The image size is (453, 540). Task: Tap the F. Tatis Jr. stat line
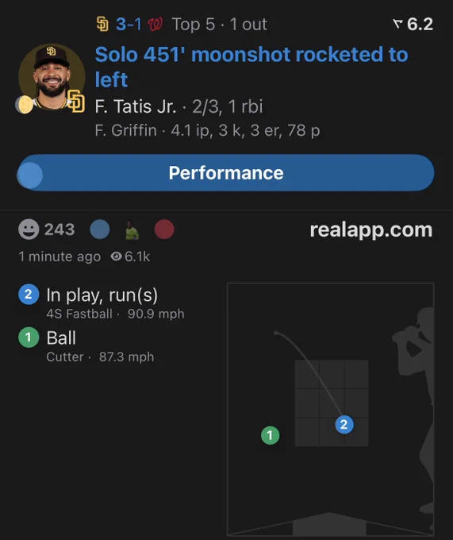tap(179, 106)
